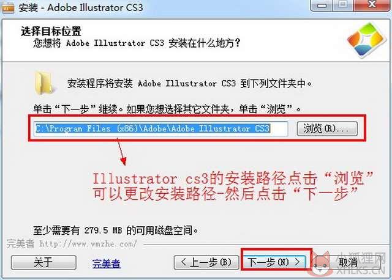Click the 至少需要有 279.5 MB disk space text
Screen dimensions: 392x280
(x=116, y=230)
